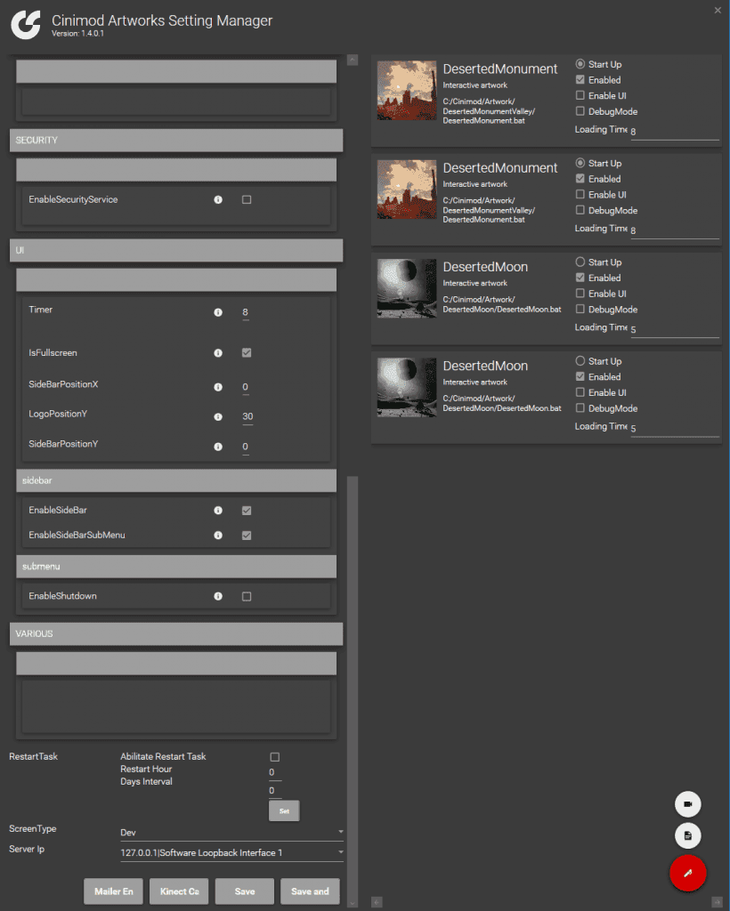
Task: Enable the EnableShutdown checkbox
Action: (247, 597)
